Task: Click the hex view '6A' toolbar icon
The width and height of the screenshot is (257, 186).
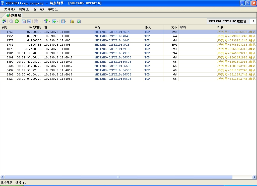Action: coord(29,22)
